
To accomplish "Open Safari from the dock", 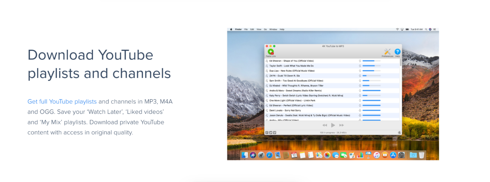I will (x=269, y=155).
